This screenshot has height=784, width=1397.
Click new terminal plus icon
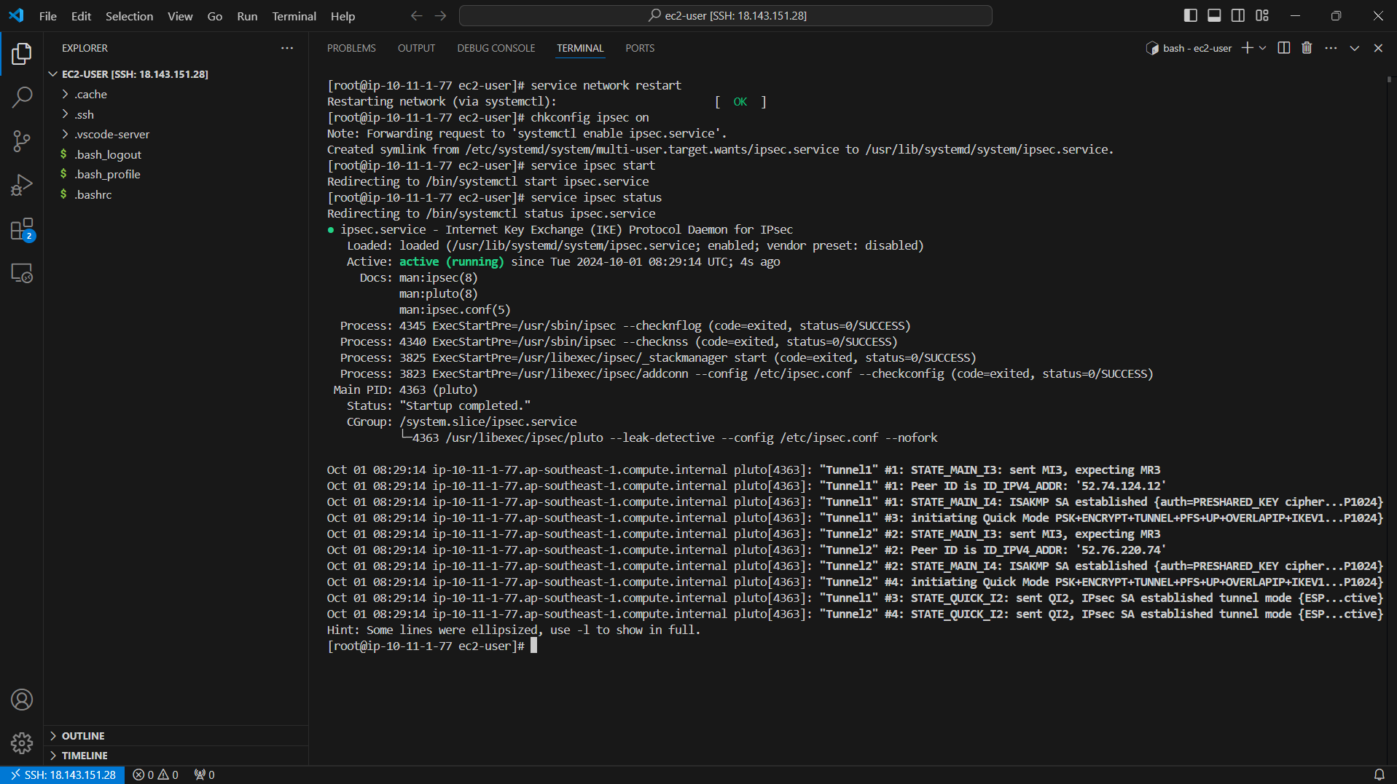(x=1248, y=48)
